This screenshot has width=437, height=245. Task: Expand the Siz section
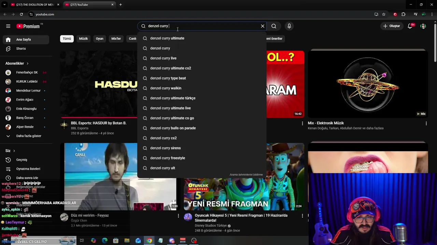pyautogui.click(x=10, y=151)
